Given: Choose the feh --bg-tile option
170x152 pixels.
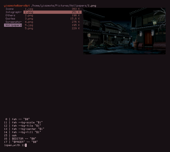Looking at the screenshot, I should click(x=26, y=125).
